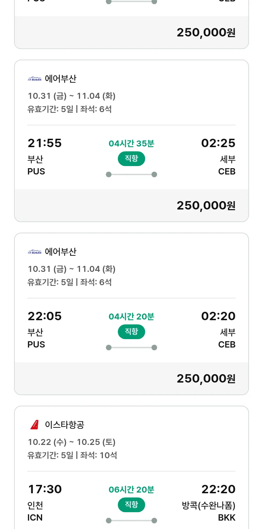Click 에어부산 name on the 22:05 flight card
The image size is (263, 529).
[x=60, y=252]
